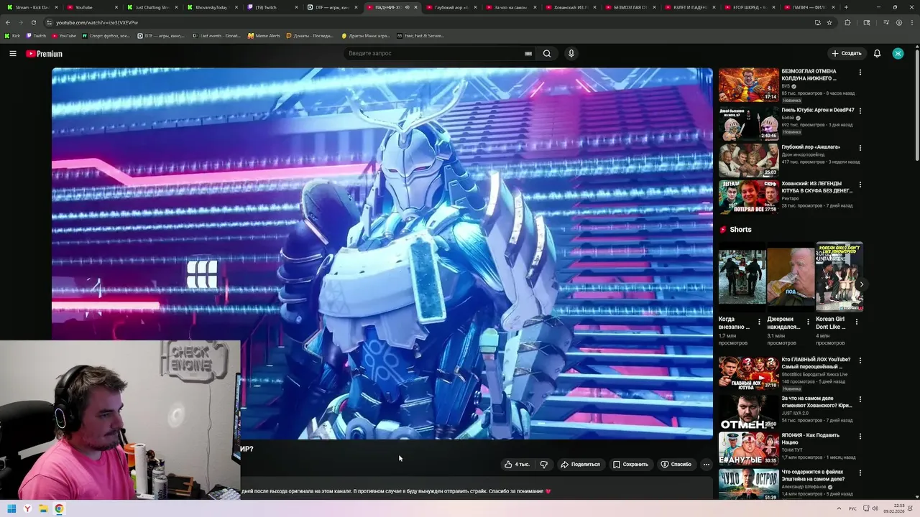Switch to (19) Twitch tab
The image size is (920, 517).
click(x=271, y=7)
